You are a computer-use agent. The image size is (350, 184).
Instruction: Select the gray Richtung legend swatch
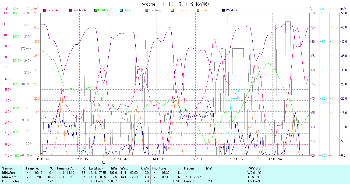pyautogui.click(x=147, y=10)
